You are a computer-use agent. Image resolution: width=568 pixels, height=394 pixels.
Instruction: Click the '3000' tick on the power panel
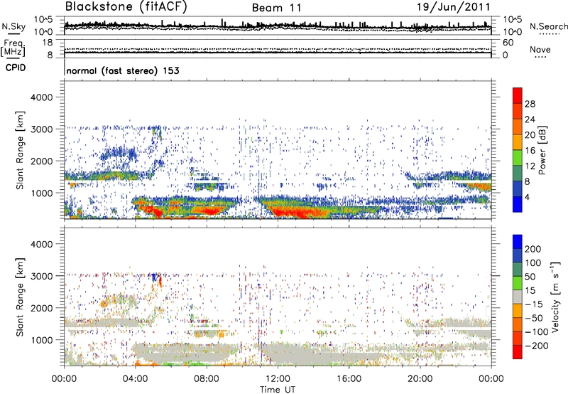click(x=42, y=129)
